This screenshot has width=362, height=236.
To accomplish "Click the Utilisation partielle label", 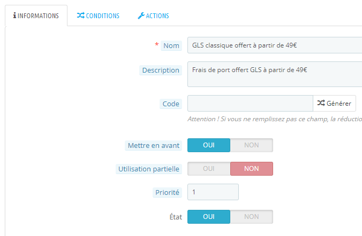I will pos(149,169).
